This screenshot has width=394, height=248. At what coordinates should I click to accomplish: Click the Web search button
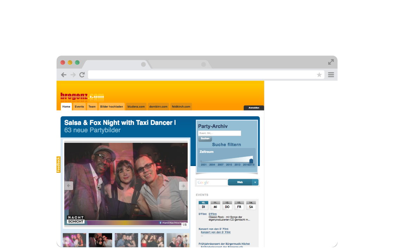click(x=240, y=183)
